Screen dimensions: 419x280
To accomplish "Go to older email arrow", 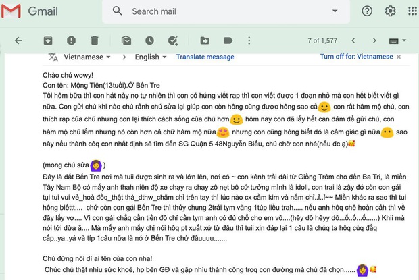I will pos(374,40).
